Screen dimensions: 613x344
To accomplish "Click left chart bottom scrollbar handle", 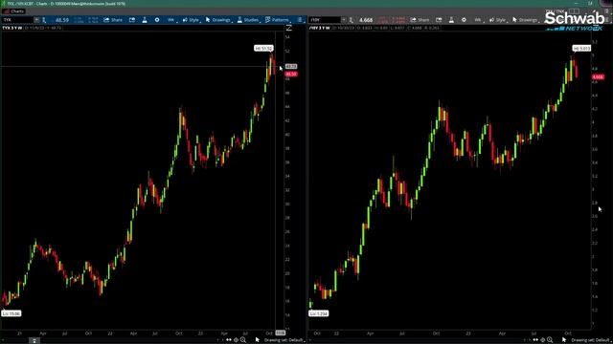I will pyautogui.click(x=34, y=341).
